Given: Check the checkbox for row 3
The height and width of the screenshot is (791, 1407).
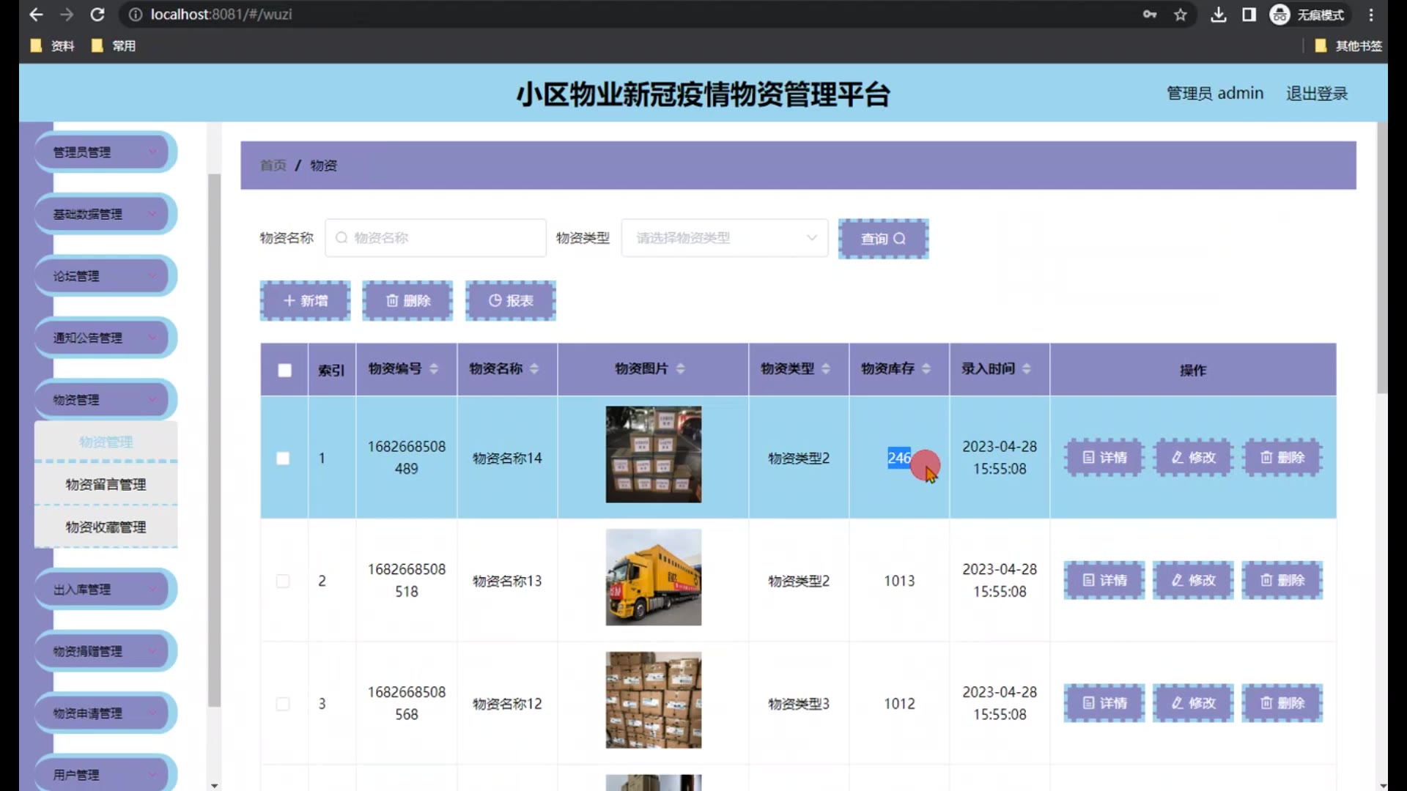Looking at the screenshot, I should [283, 704].
